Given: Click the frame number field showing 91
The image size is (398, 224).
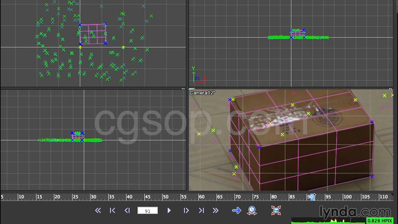Looking at the screenshot, I should pyautogui.click(x=148, y=211).
